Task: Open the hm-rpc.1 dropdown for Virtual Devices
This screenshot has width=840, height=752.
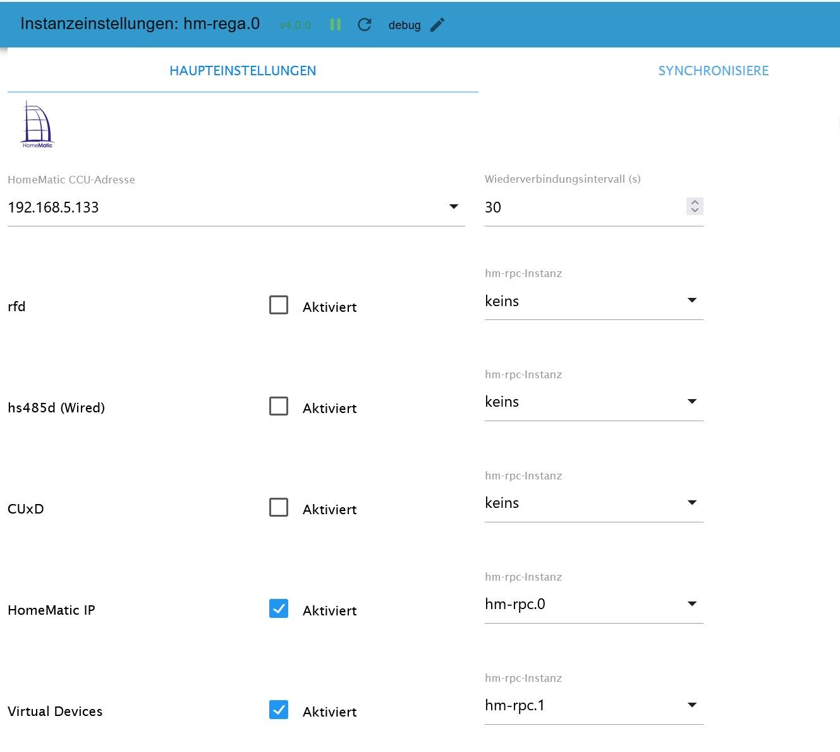Action: coord(594,706)
